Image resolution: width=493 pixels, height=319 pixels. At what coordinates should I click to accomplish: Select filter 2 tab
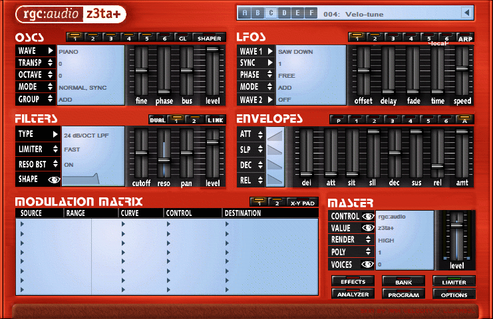pyautogui.click(x=194, y=120)
